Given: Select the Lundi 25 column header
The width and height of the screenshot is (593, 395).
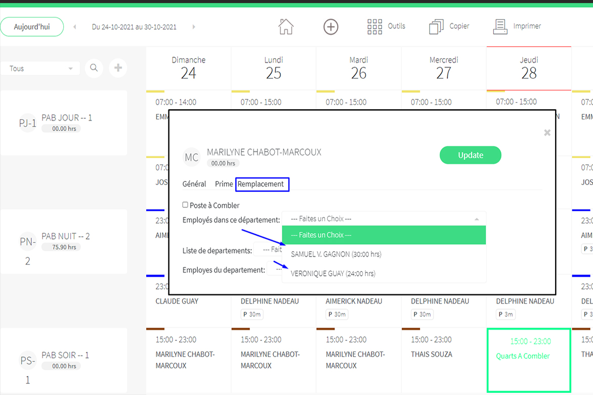Looking at the screenshot, I should (273, 68).
